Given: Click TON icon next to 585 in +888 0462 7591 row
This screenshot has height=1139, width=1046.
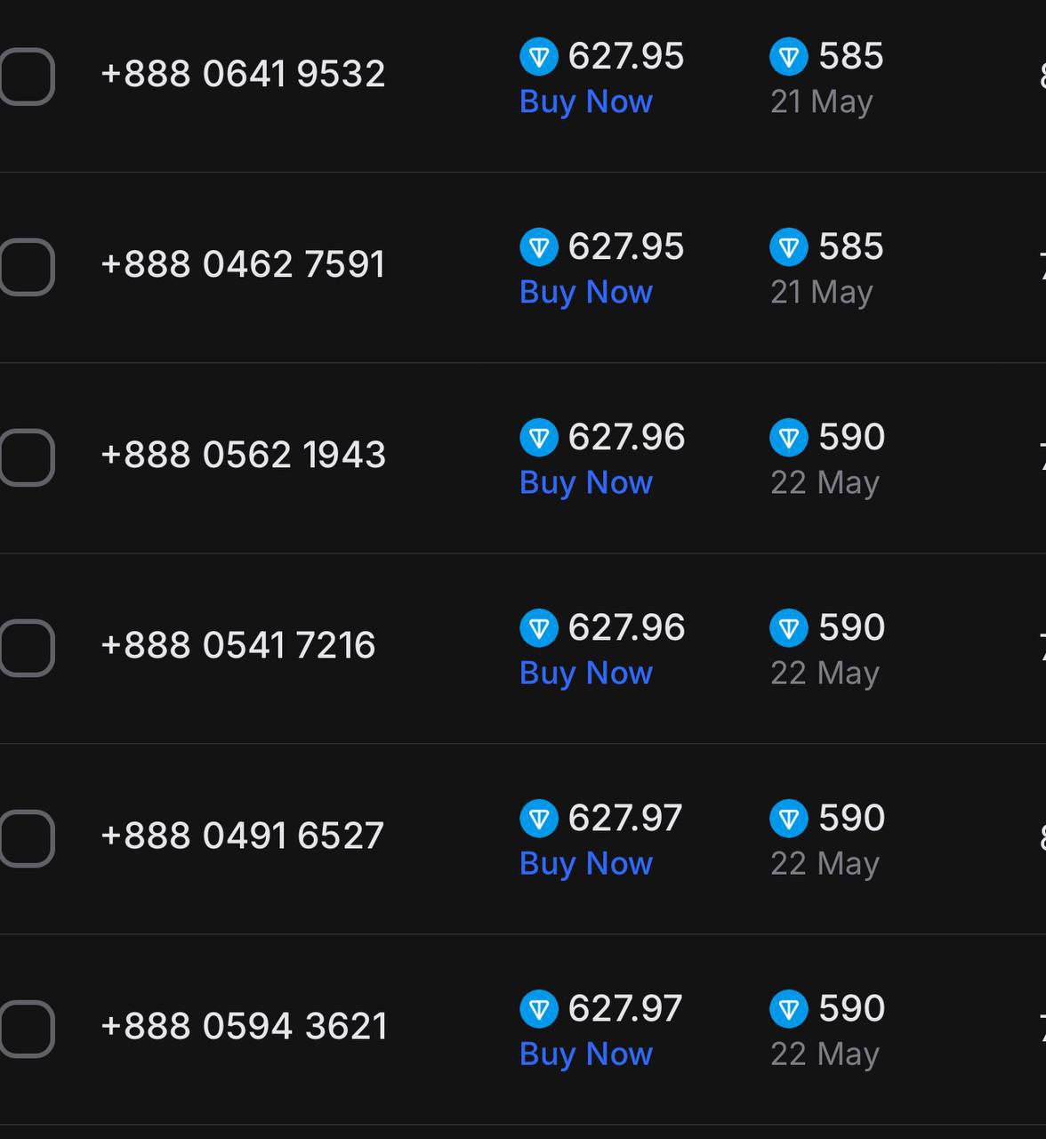Looking at the screenshot, I should coord(789,247).
